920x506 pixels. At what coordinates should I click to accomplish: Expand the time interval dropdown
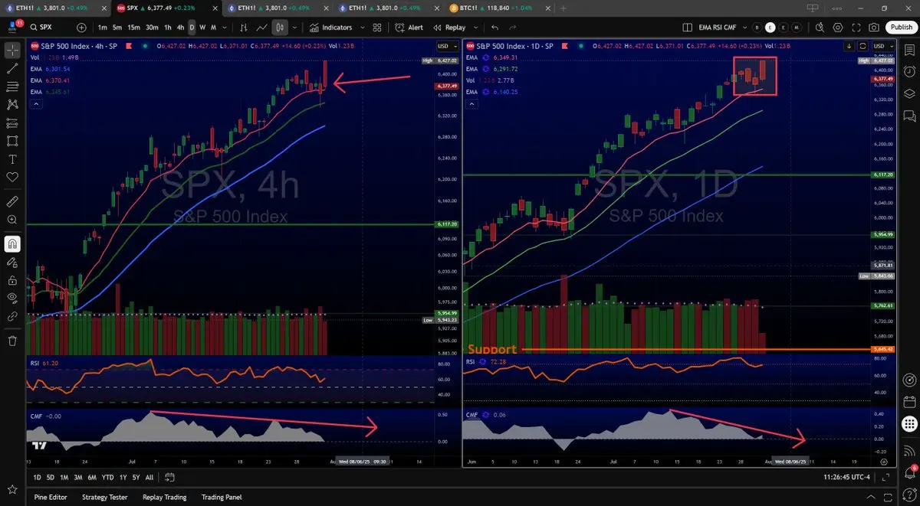[x=224, y=28]
